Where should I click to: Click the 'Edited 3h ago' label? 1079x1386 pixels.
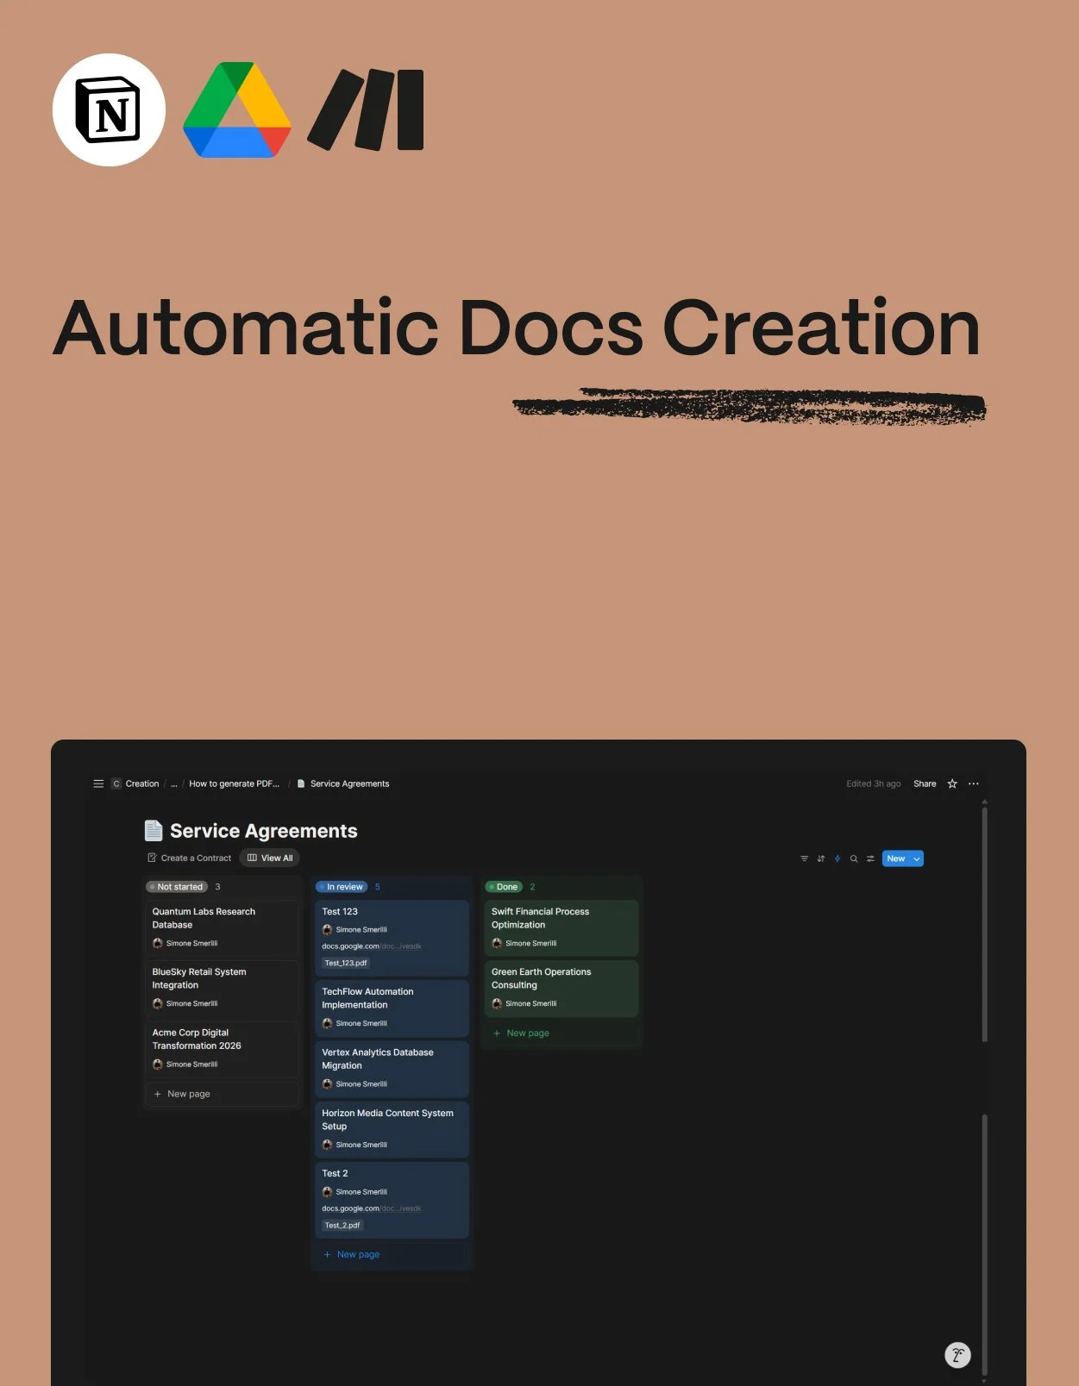[873, 784]
